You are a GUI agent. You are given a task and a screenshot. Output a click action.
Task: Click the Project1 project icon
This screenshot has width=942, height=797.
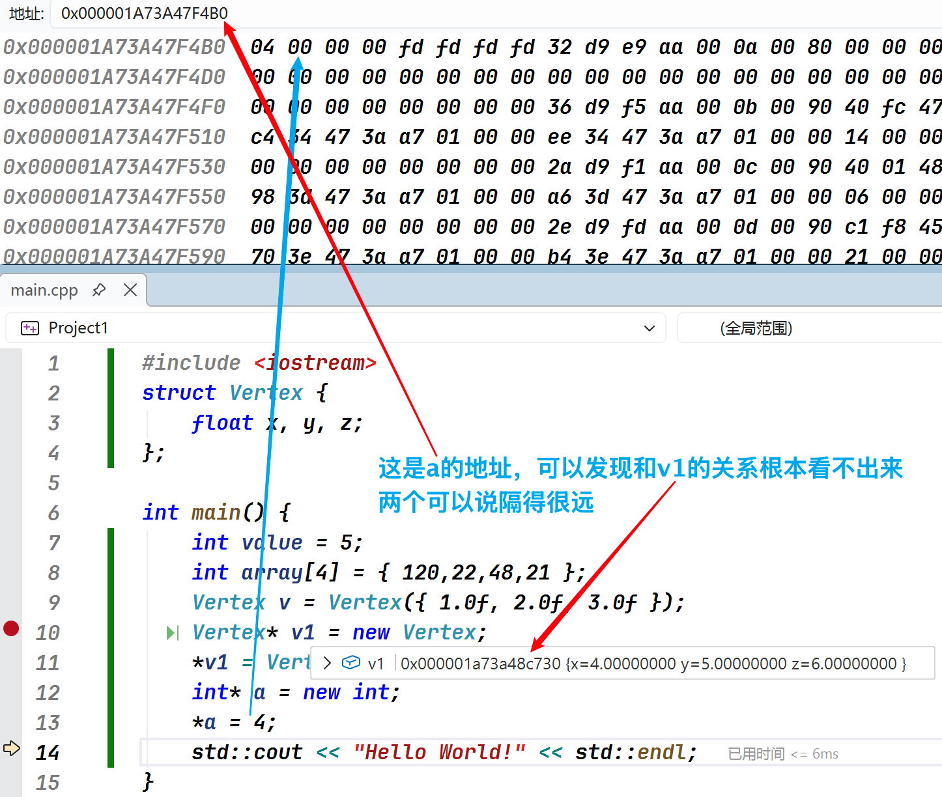(30, 328)
